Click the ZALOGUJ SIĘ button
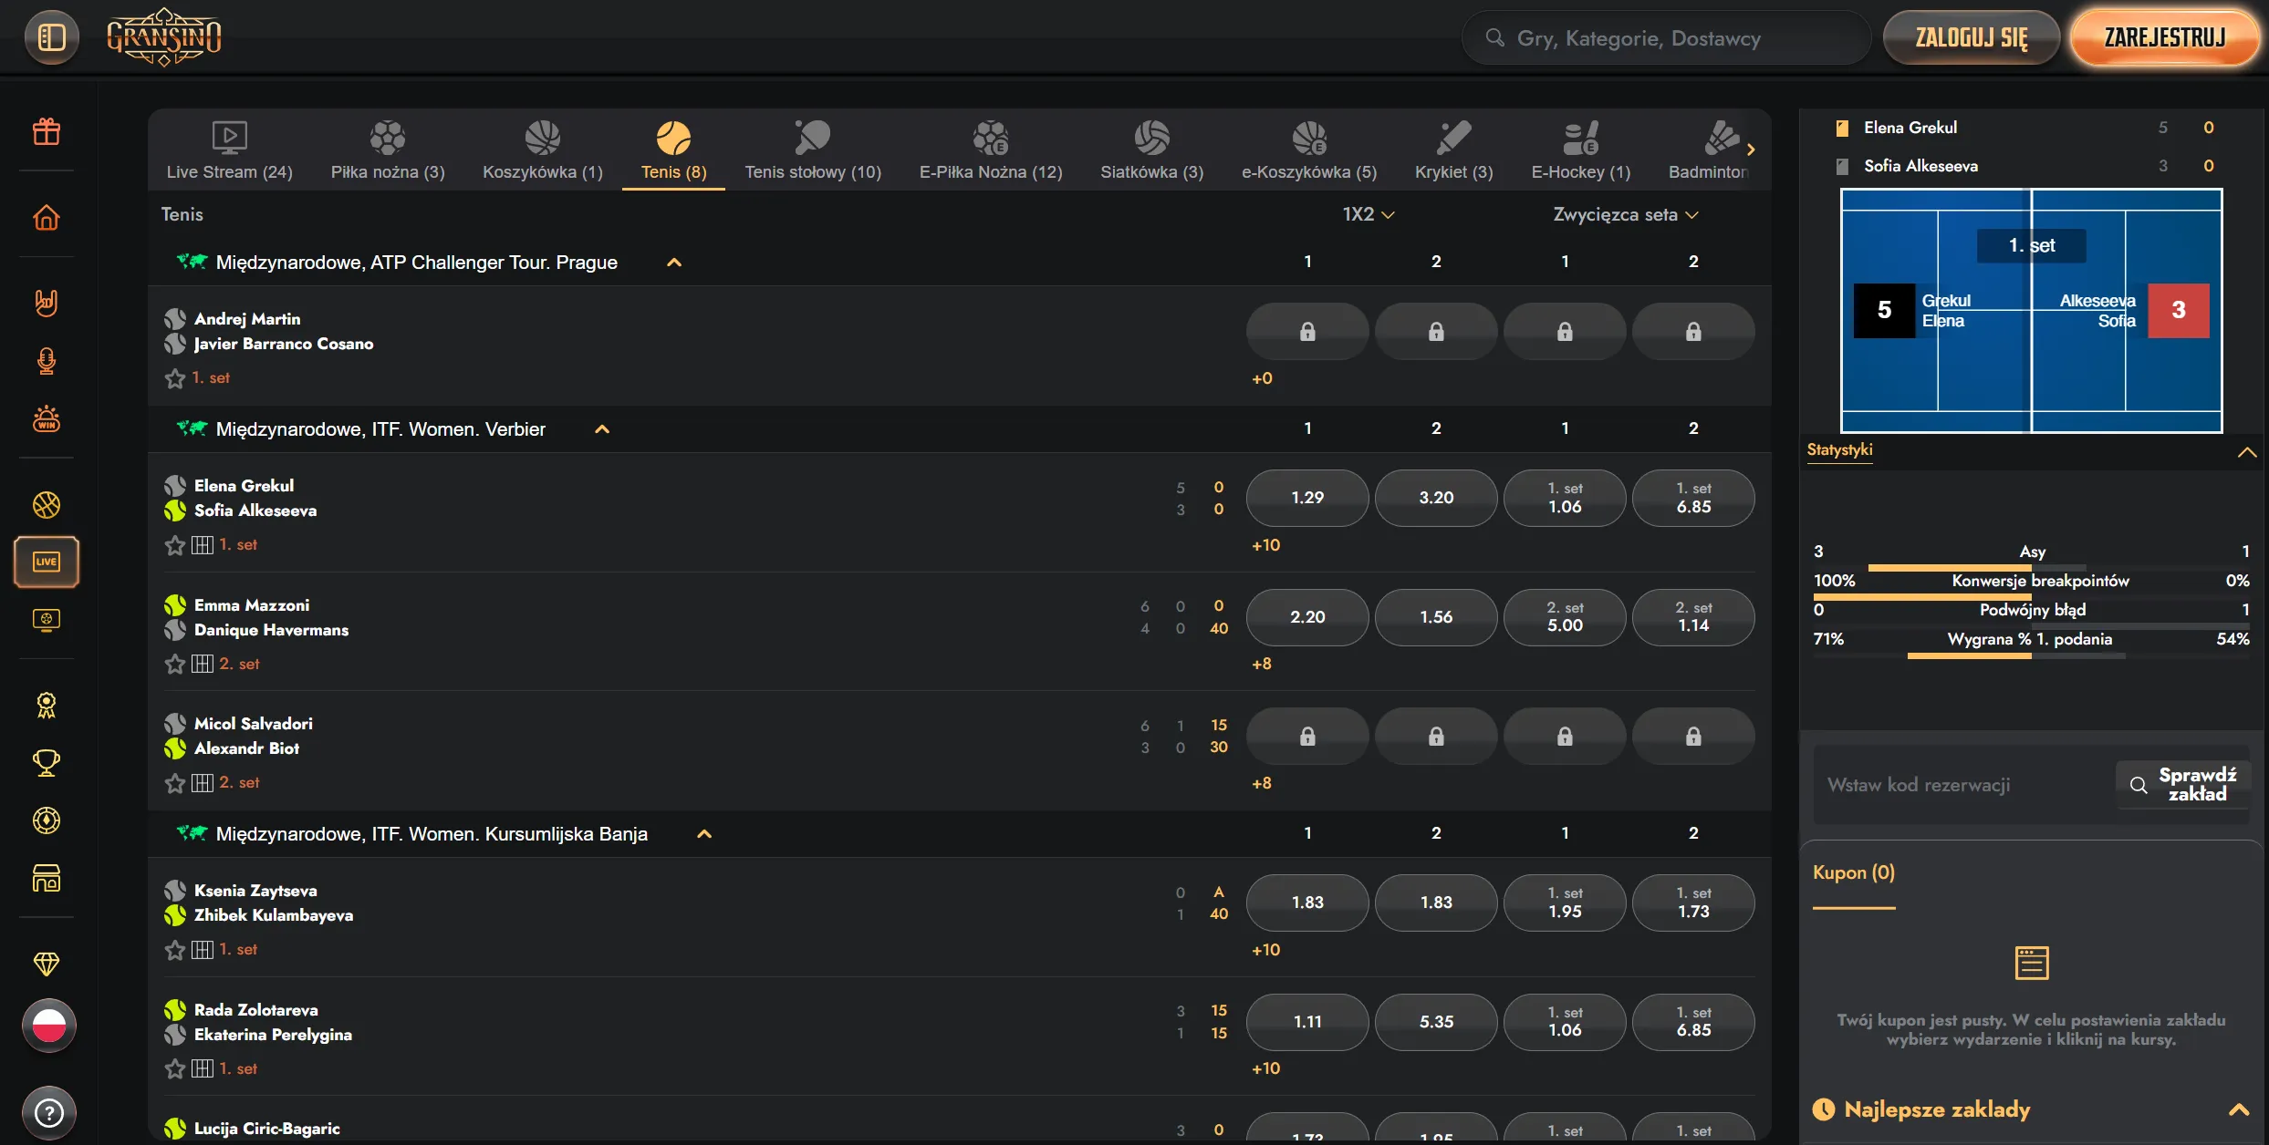This screenshot has height=1145, width=2269. click(x=1972, y=37)
